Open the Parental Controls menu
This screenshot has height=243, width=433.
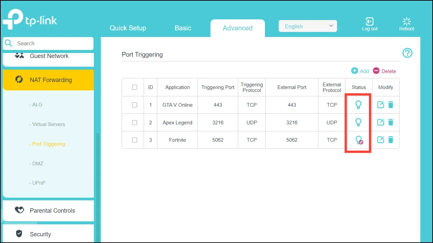[x=48, y=211]
